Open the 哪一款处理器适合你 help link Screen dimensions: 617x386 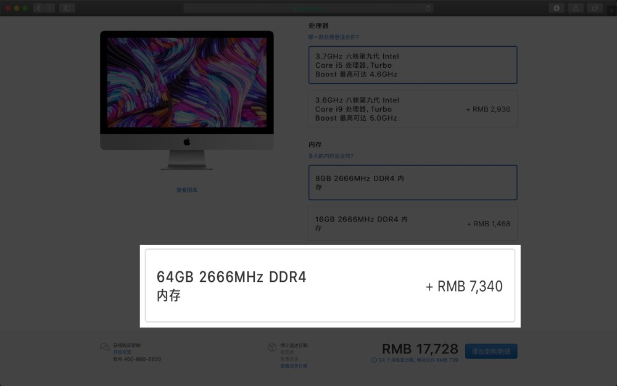click(x=333, y=37)
